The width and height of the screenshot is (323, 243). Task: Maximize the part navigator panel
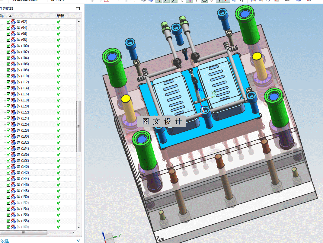tap(78, 8)
